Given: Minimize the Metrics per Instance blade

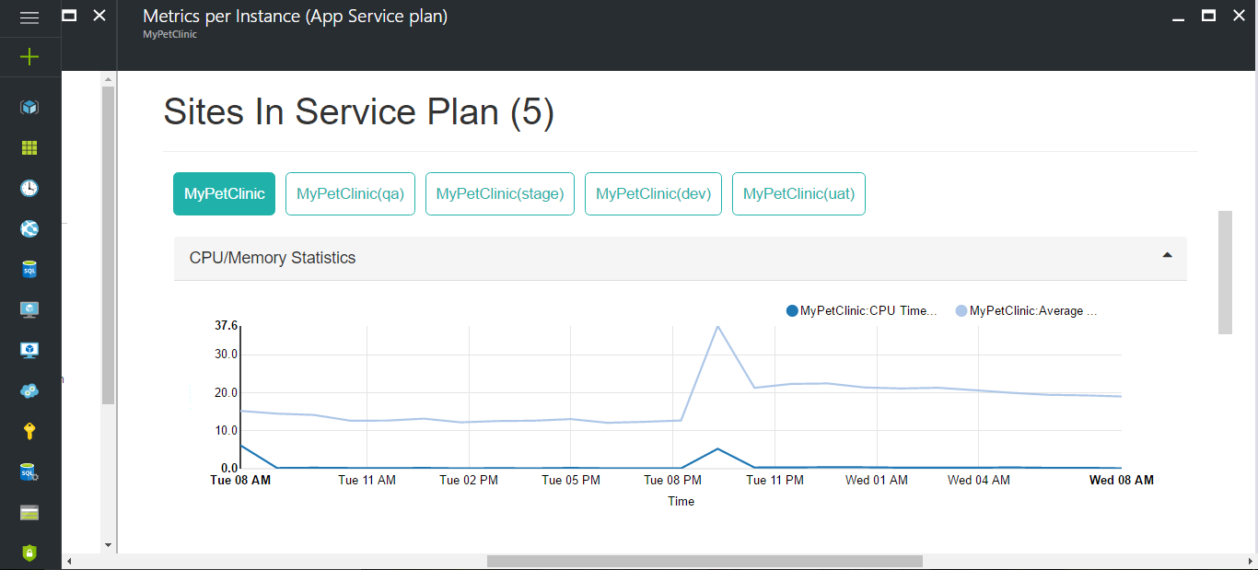Looking at the screenshot, I should point(1178,17).
